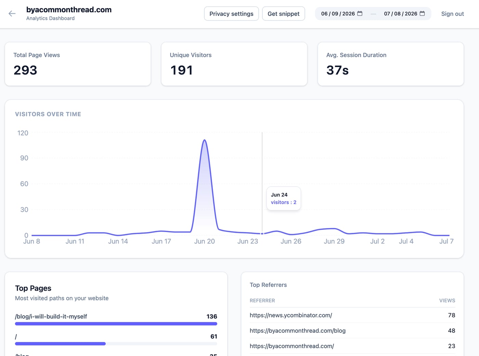Select the https://byacommonthread.com/ referrer row

coord(352,346)
